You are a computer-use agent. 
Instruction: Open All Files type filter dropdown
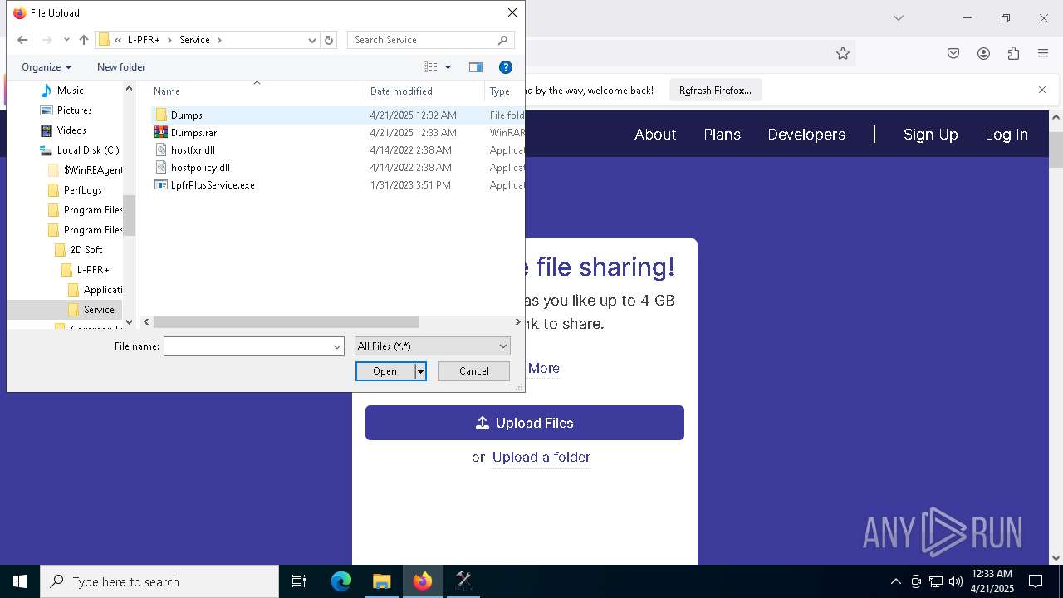[432, 346]
